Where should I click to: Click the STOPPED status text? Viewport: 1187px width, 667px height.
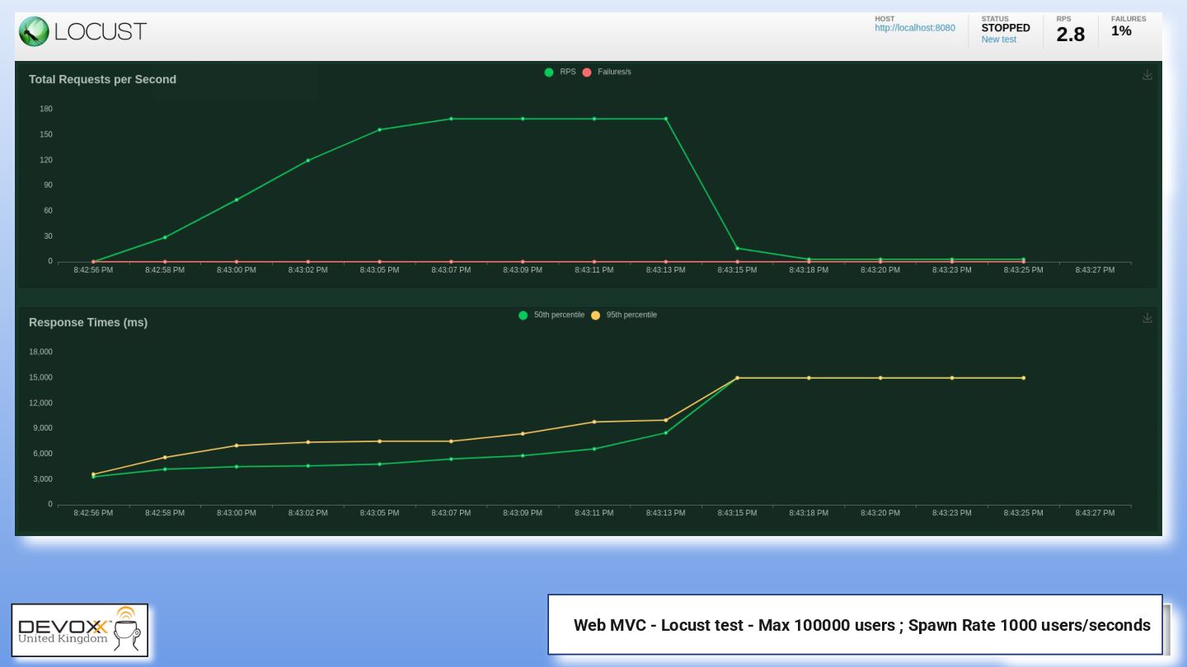[x=1006, y=28]
